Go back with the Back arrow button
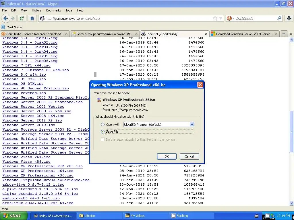294x220 pixels. (x=6, y=18)
